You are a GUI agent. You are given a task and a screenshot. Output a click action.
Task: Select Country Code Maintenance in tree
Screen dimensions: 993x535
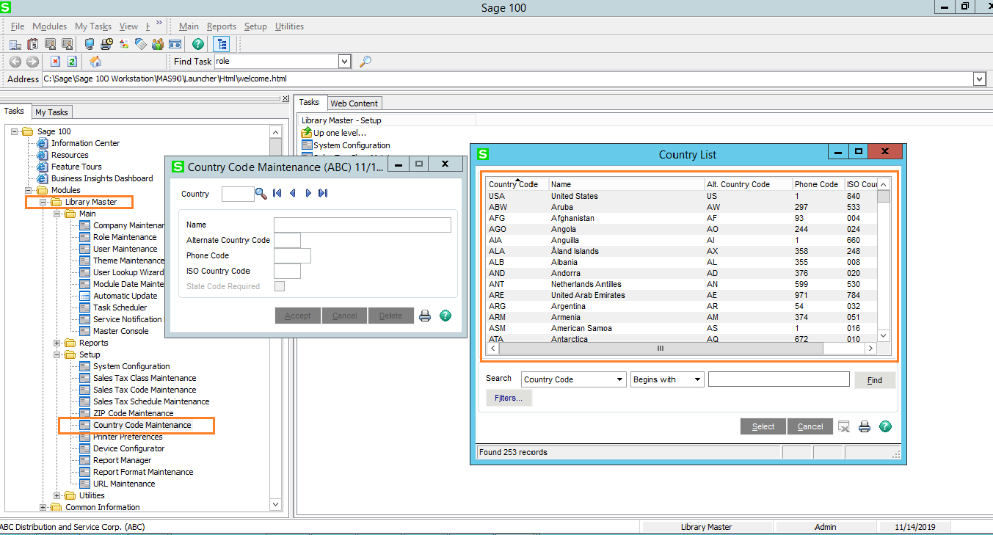point(142,425)
